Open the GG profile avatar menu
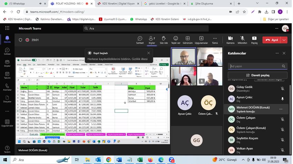This screenshot has height=164, width=293. (x=285, y=28)
